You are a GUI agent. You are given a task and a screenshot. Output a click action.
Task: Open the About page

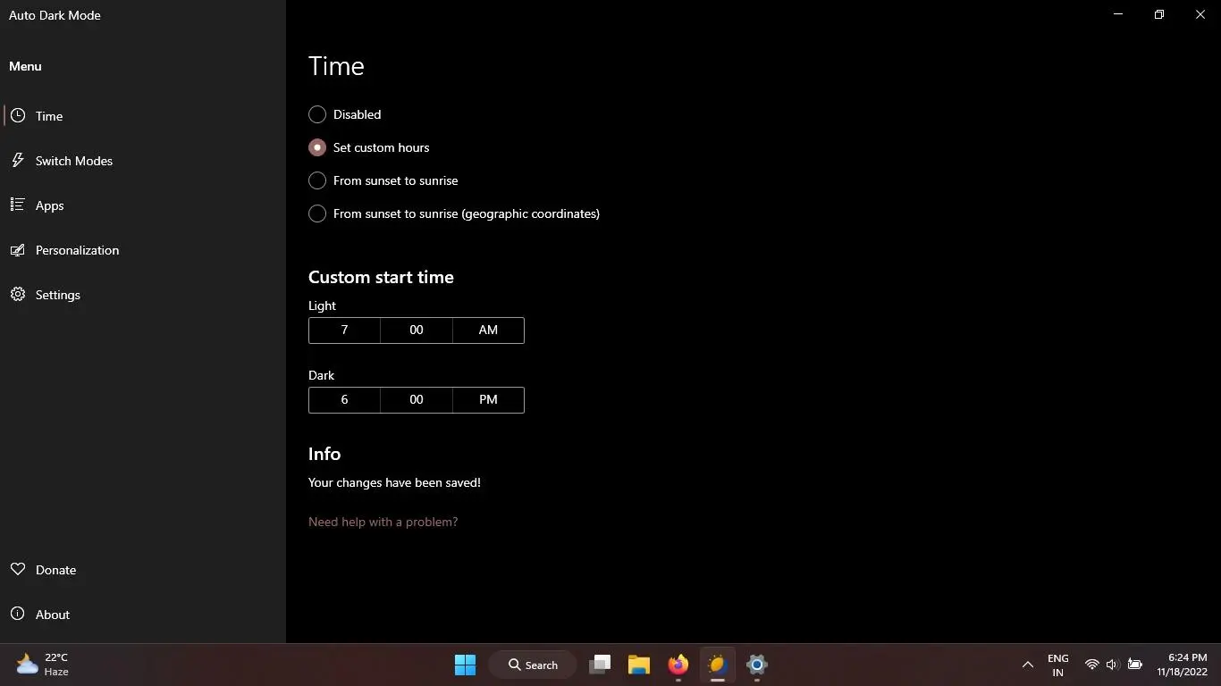click(x=143, y=615)
